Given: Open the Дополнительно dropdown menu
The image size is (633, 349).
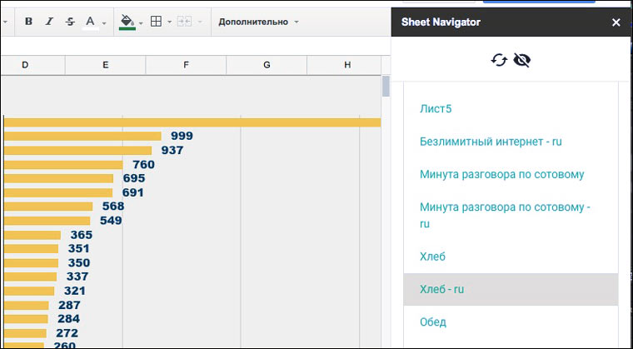Looking at the screenshot, I should point(258,22).
